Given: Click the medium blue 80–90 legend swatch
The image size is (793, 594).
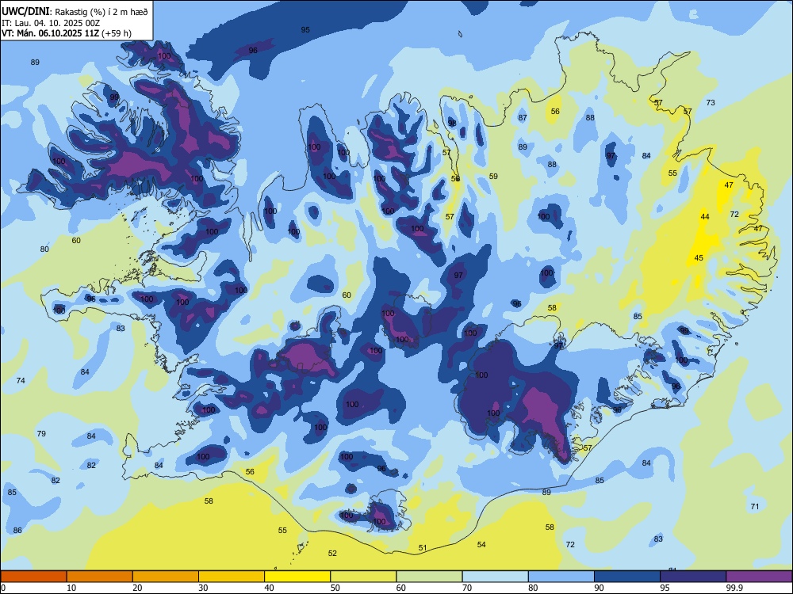Looking at the screenshot, I should 561,577.
